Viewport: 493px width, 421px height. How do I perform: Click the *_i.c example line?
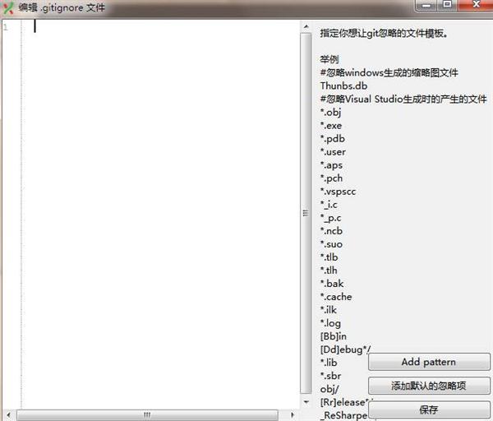coord(329,205)
